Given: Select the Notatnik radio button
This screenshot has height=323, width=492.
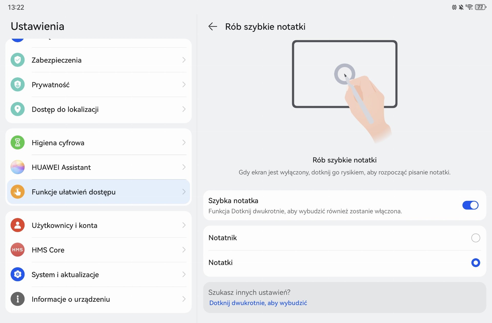Looking at the screenshot, I should tap(476, 238).
